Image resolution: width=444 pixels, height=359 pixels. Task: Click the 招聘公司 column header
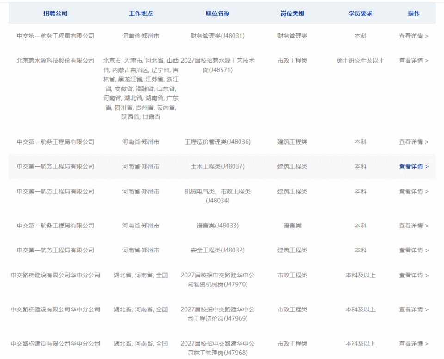55,13
